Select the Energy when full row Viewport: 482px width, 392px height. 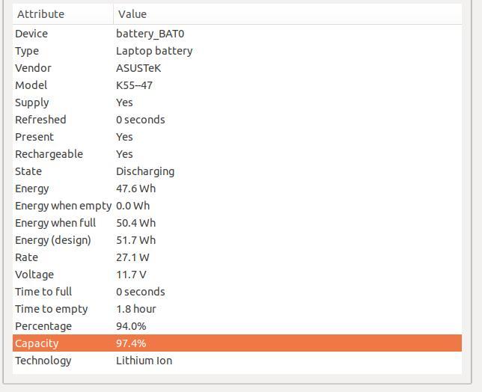pyautogui.click(x=237, y=223)
